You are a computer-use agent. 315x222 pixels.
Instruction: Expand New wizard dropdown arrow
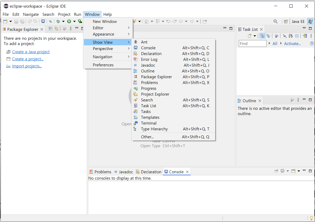[11, 22]
